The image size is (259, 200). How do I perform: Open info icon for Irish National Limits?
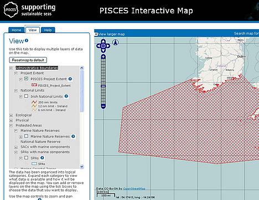pyautogui.click(x=66, y=96)
